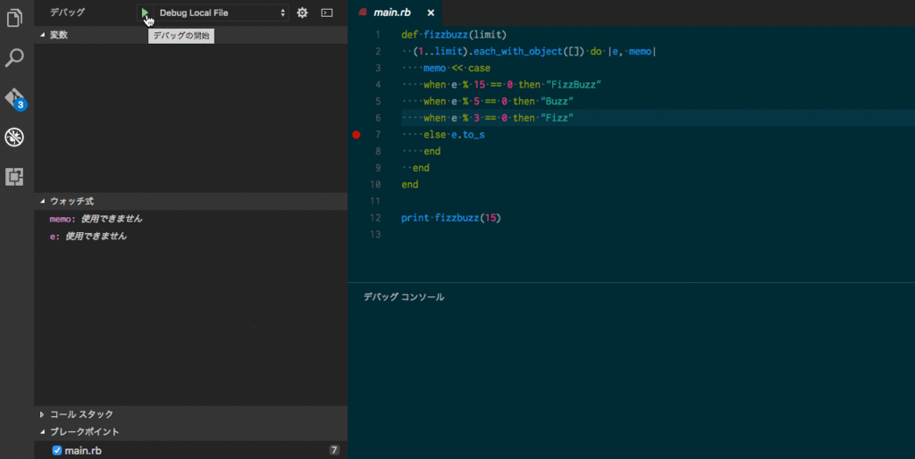The width and height of the screenshot is (915, 459).
Task: Click the デバッグ sidebar title
Action: 67,13
